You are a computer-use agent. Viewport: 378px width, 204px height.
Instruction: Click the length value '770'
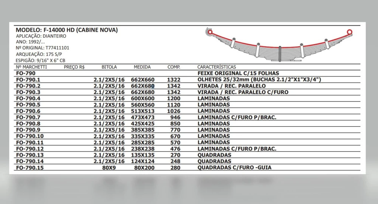click(x=175, y=130)
